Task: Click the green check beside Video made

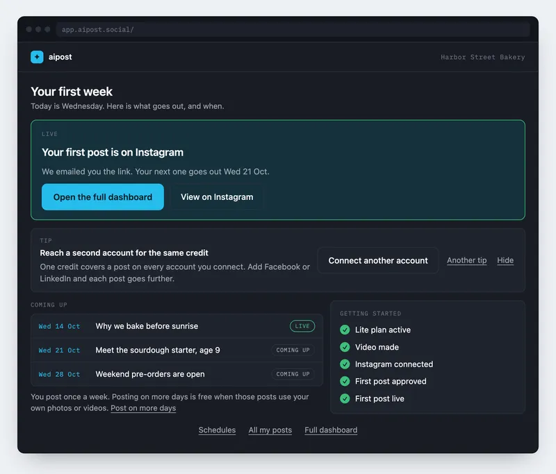Action: point(345,347)
